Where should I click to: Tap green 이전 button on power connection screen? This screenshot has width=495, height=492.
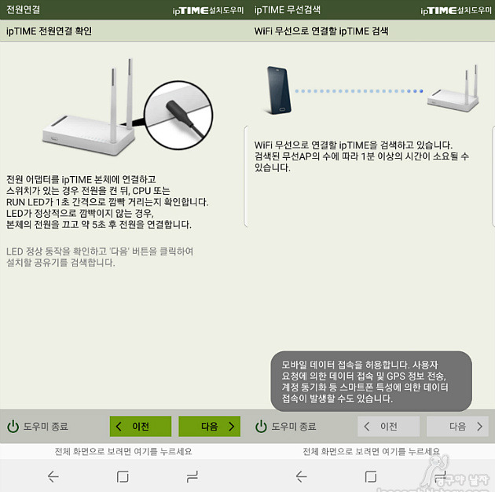pyautogui.click(x=141, y=426)
